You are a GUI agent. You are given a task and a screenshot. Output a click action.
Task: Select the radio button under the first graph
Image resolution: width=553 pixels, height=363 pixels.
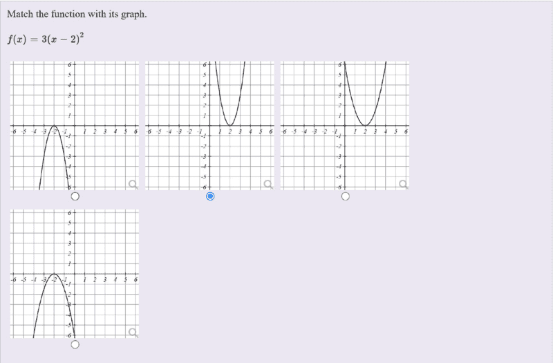pos(75,196)
